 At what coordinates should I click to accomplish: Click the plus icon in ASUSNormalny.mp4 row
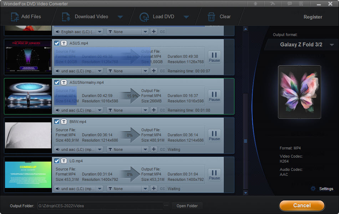(154, 110)
